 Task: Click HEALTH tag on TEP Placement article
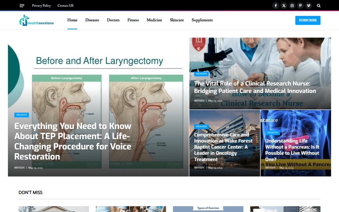tap(22, 115)
